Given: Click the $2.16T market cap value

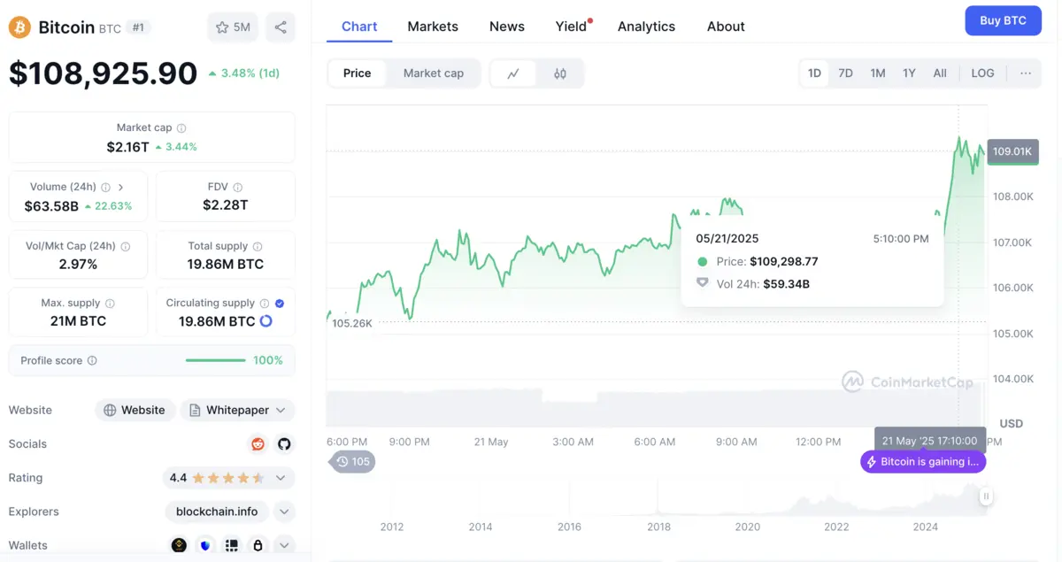Looking at the screenshot, I should click(x=128, y=147).
